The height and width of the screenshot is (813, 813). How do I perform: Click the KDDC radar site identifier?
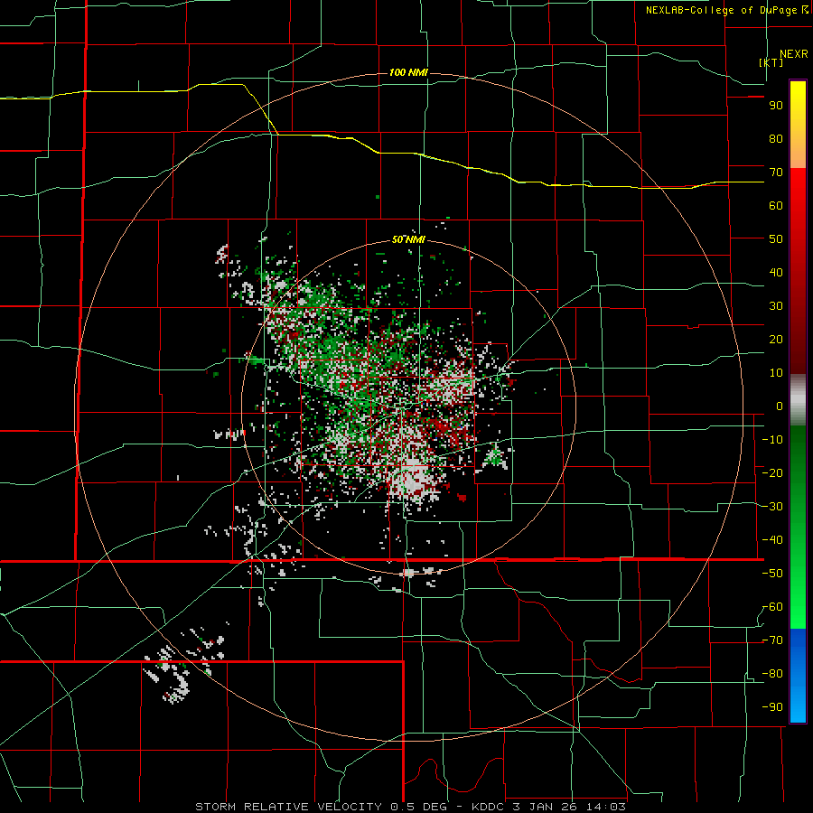tap(489, 807)
